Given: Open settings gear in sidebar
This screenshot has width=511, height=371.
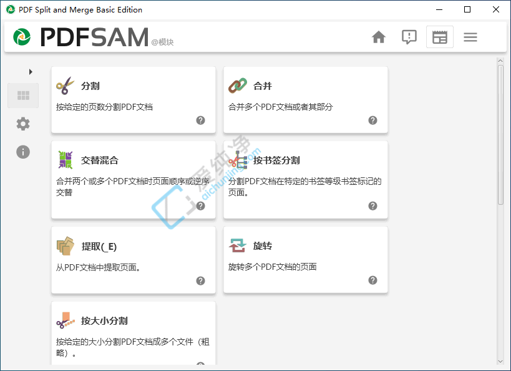Looking at the screenshot, I should coord(23,124).
